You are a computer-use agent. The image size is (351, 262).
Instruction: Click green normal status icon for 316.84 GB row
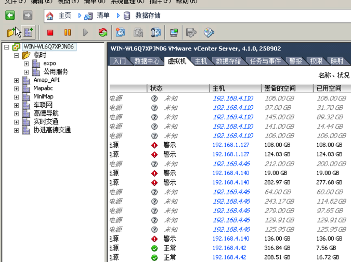point(154,248)
